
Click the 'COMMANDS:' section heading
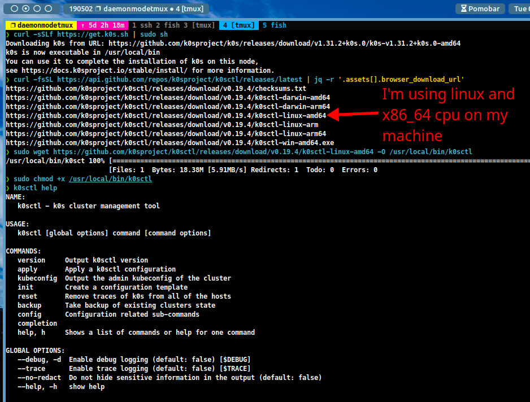pos(23,251)
